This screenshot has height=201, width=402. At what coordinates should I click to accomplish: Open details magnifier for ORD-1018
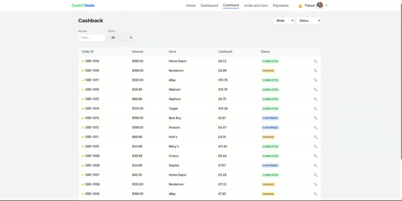(315, 71)
